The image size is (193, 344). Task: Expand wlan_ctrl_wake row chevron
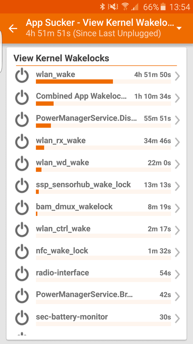[x=177, y=231]
